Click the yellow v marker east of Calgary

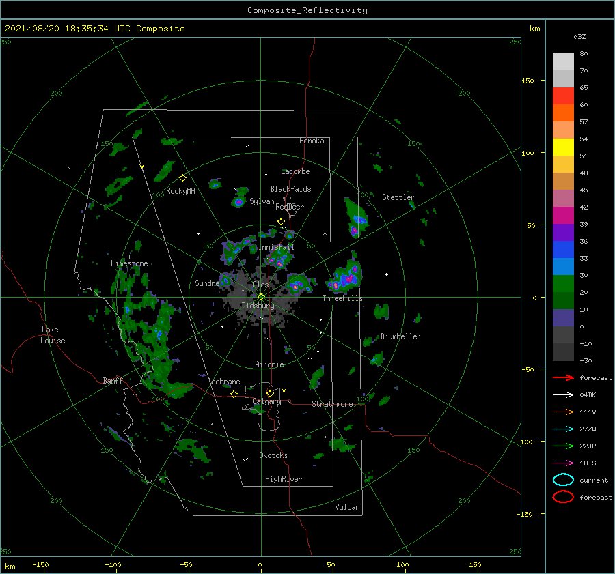(284, 390)
